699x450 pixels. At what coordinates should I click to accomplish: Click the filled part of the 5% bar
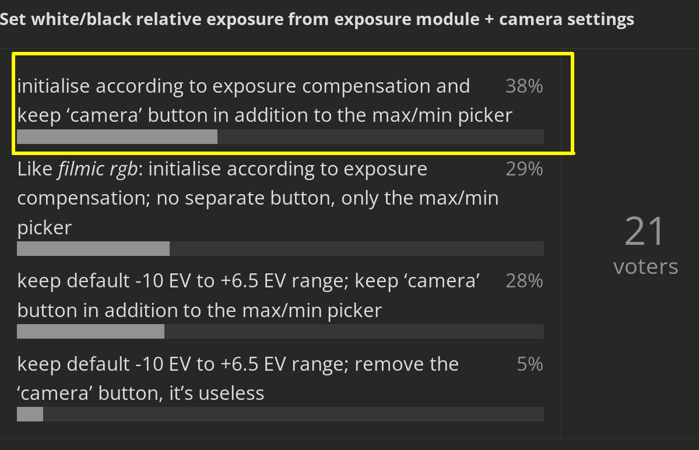(x=30, y=414)
